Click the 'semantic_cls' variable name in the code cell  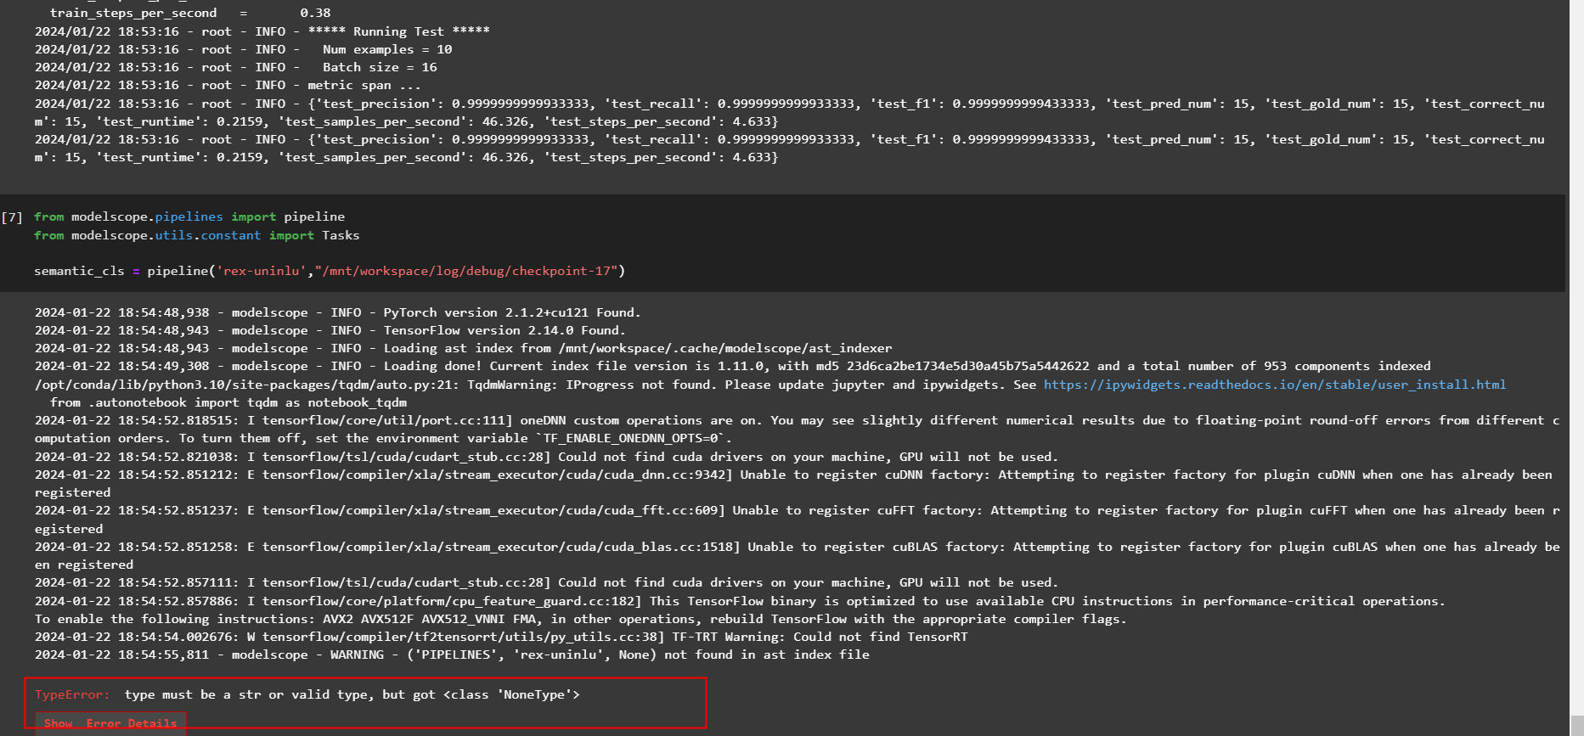(79, 271)
